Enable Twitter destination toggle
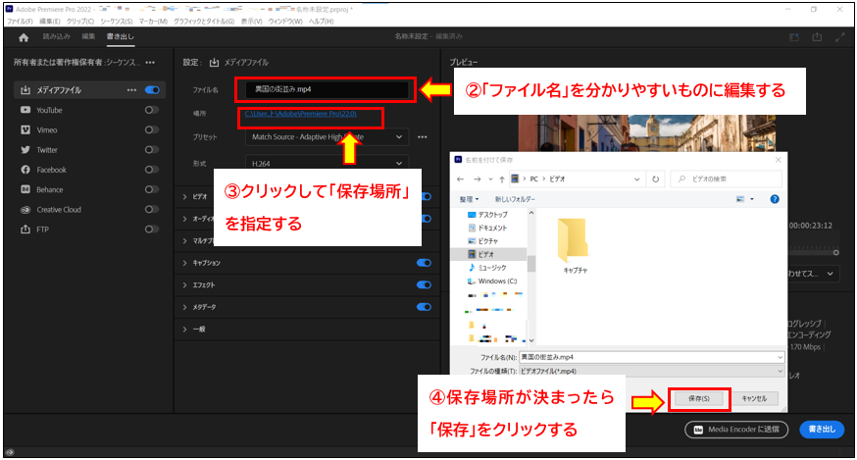The image size is (857, 460). click(152, 149)
